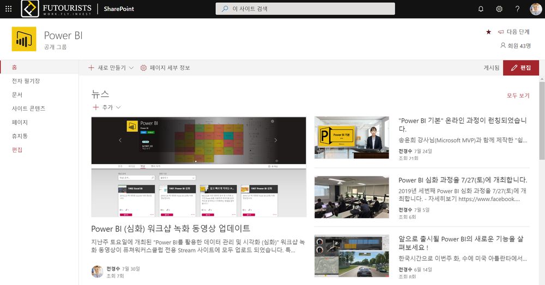This screenshot has width=545, height=285.
Task: Select 사이트 콘텐츠 in left navigation
Action: pos(28,108)
